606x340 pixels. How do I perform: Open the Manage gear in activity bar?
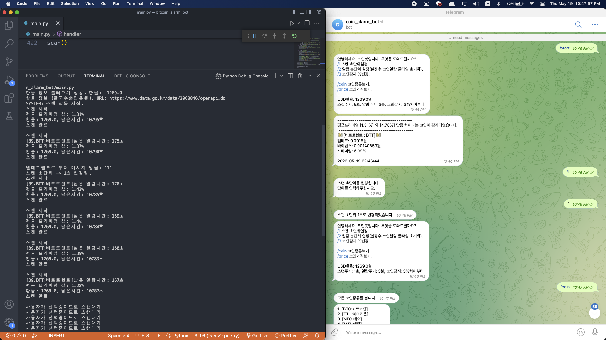9,322
